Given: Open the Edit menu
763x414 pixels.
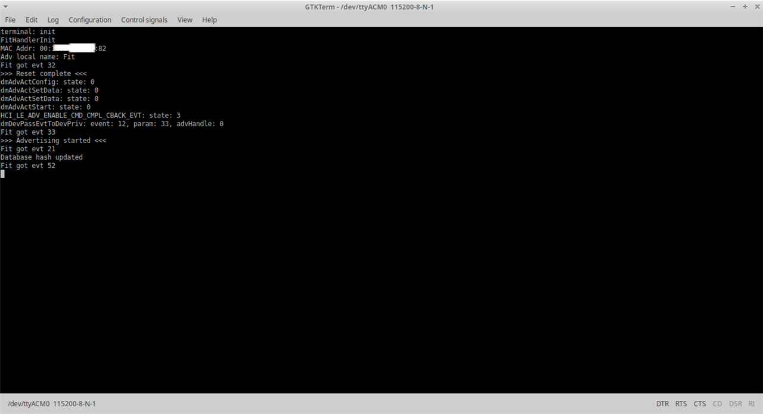Looking at the screenshot, I should click(32, 20).
